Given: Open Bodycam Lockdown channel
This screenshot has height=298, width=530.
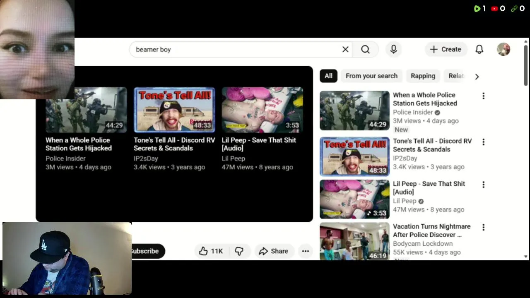Looking at the screenshot, I should [x=423, y=243].
